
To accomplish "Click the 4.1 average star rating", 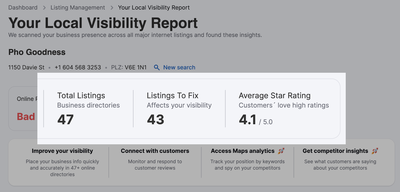I will [x=247, y=120].
